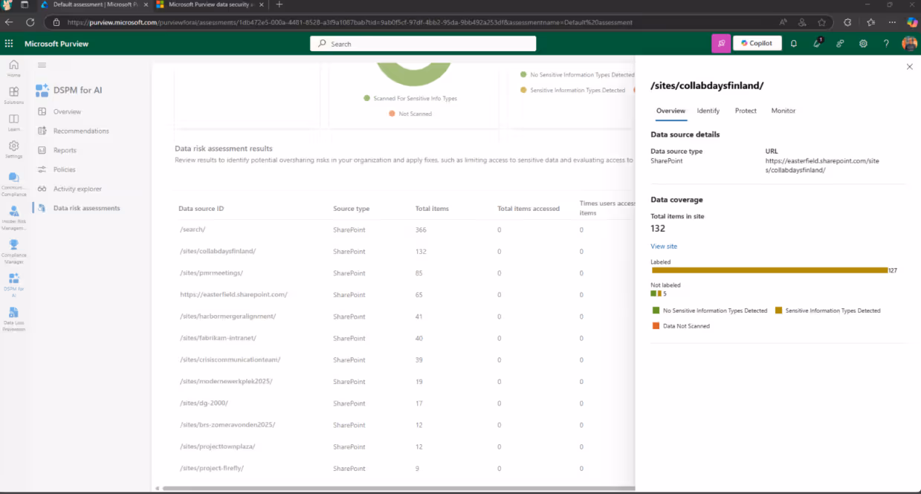Select the /sites/crisiscommunicationteam/ row
921x494 pixels.
(405, 360)
